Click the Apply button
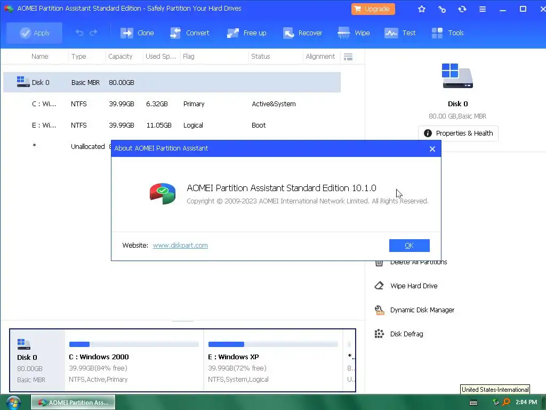The image size is (546, 410). pyautogui.click(x=34, y=33)
